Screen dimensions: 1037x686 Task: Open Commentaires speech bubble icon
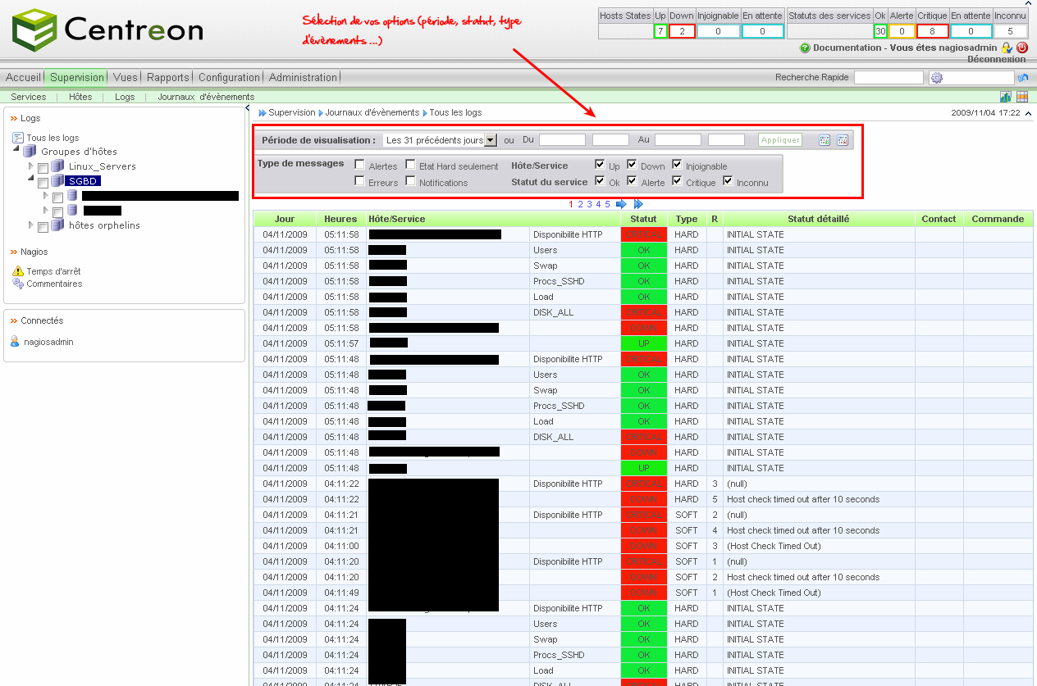tap(18, 284)
